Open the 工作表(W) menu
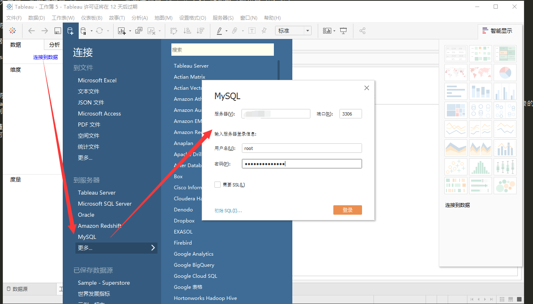533x304 pixels. [63, 18]
